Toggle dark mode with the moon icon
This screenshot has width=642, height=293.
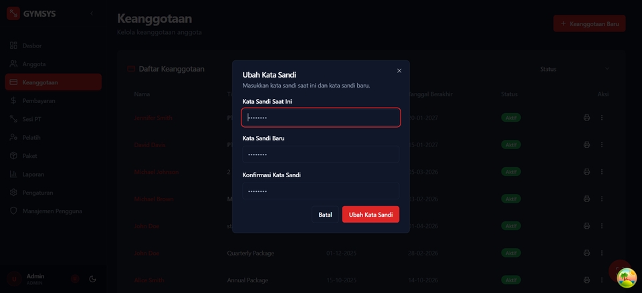[92, 279]
